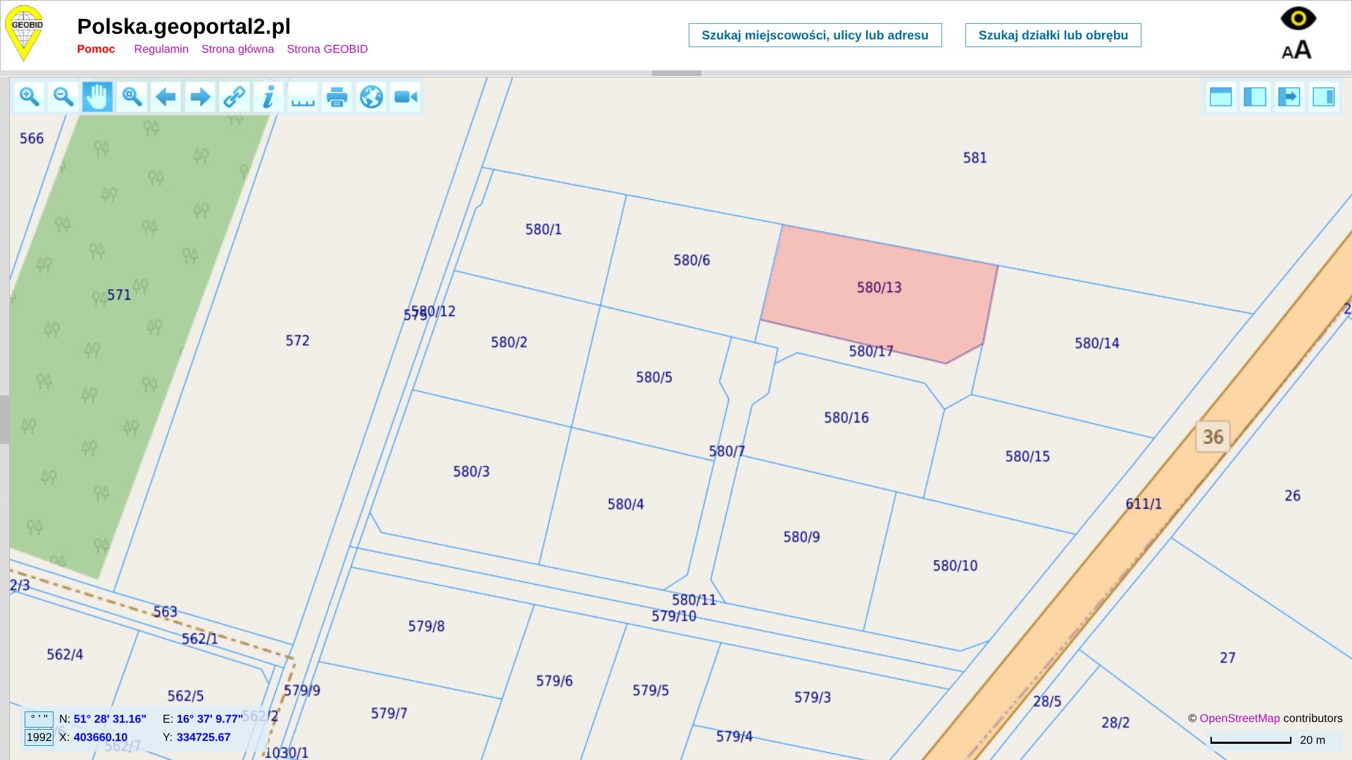The width and height of the screenshot is (1352, 760).
Task: Click the left panel expand handle
Action: pos(4,420)
